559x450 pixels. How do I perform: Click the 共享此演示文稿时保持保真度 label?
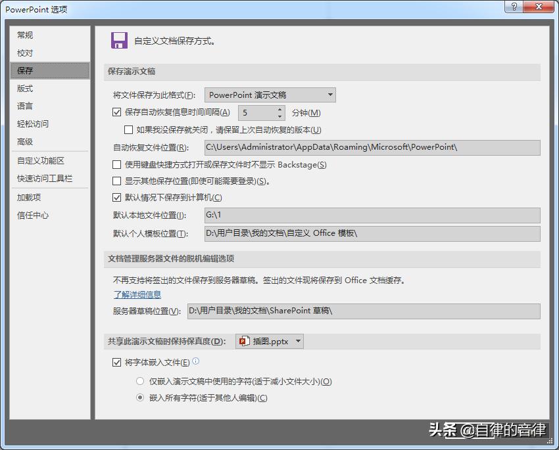[x=167, y=342]
